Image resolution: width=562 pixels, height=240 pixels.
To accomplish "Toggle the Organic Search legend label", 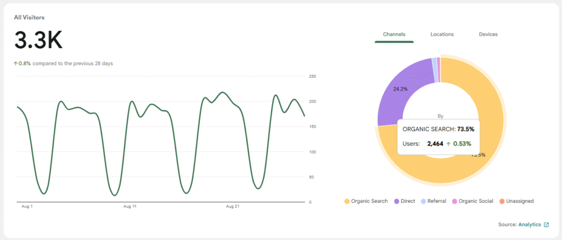I will pyautogui.click(x=370, y=201).
